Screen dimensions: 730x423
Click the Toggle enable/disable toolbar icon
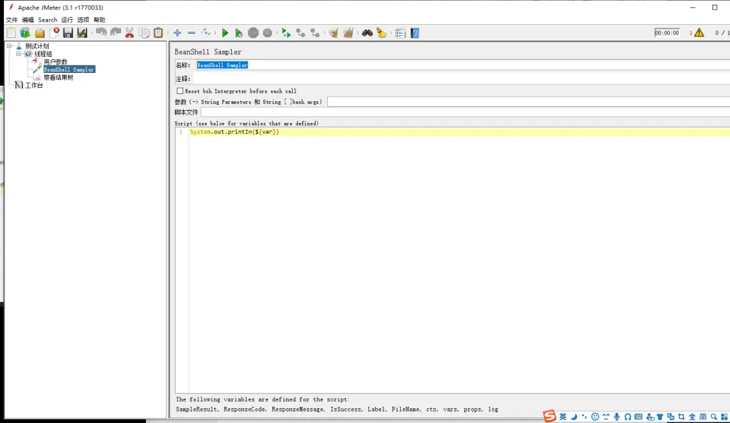[205, 32]
